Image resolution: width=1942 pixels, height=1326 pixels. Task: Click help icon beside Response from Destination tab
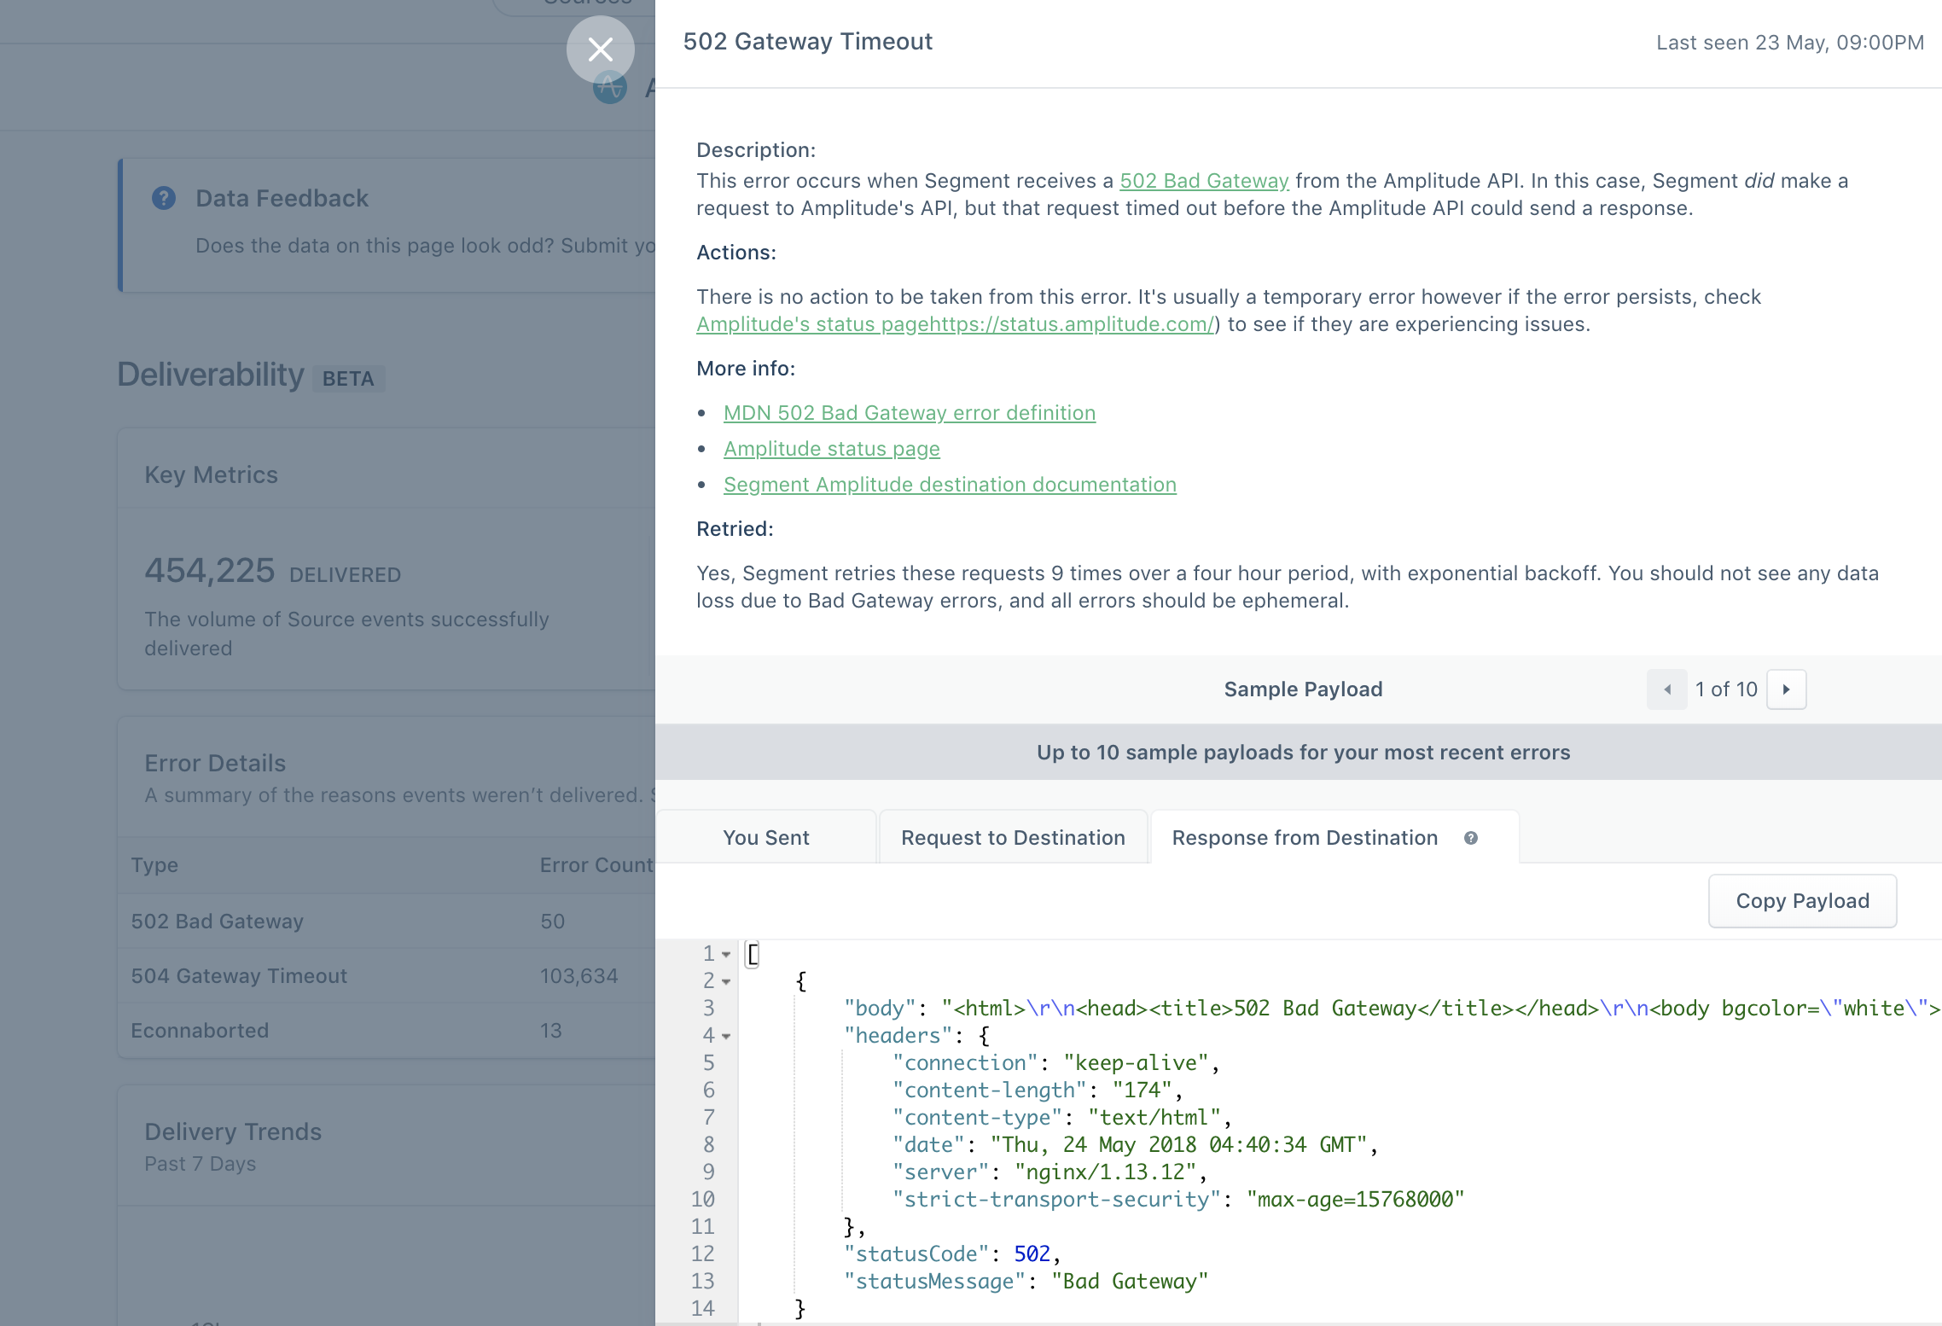(x=1472, y=839)
